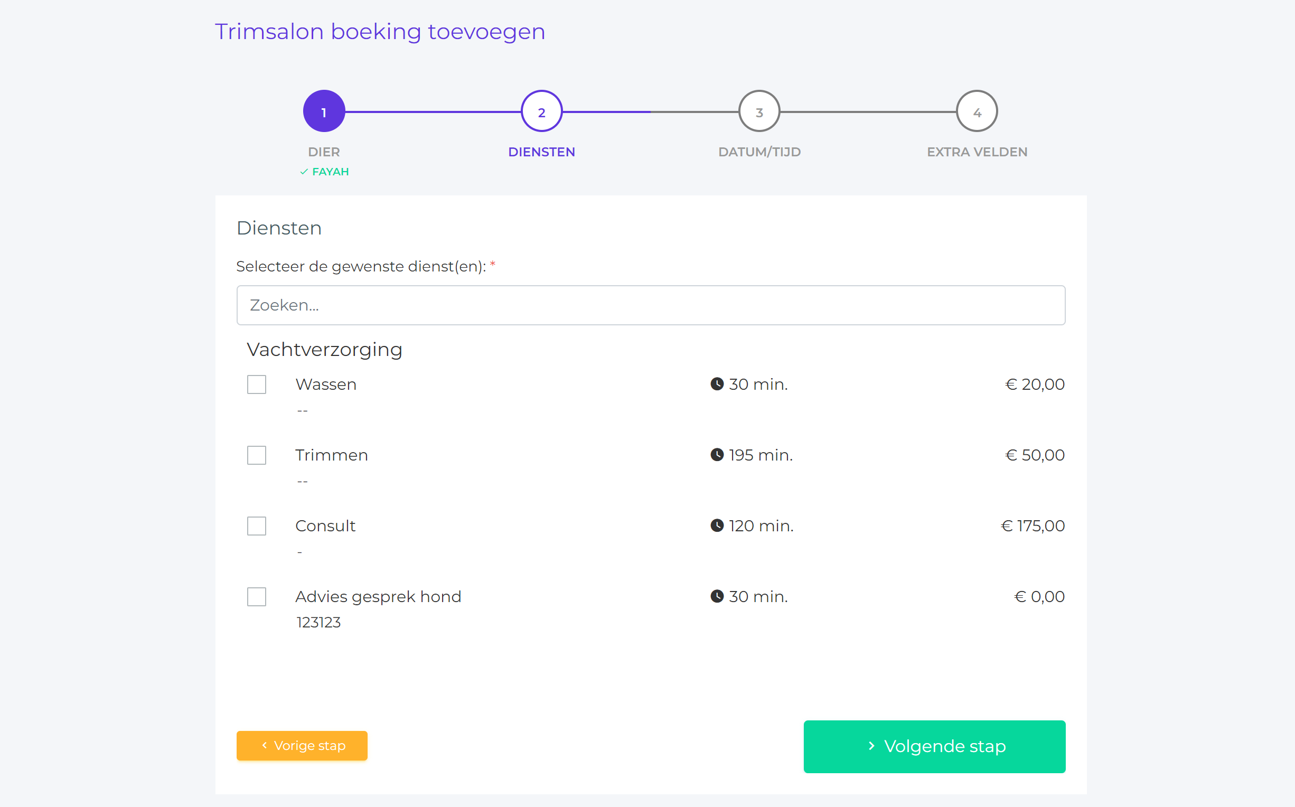Screen dimensions: 1295x807
Task: Click the Zoeken search field
Action: [651, 305]
